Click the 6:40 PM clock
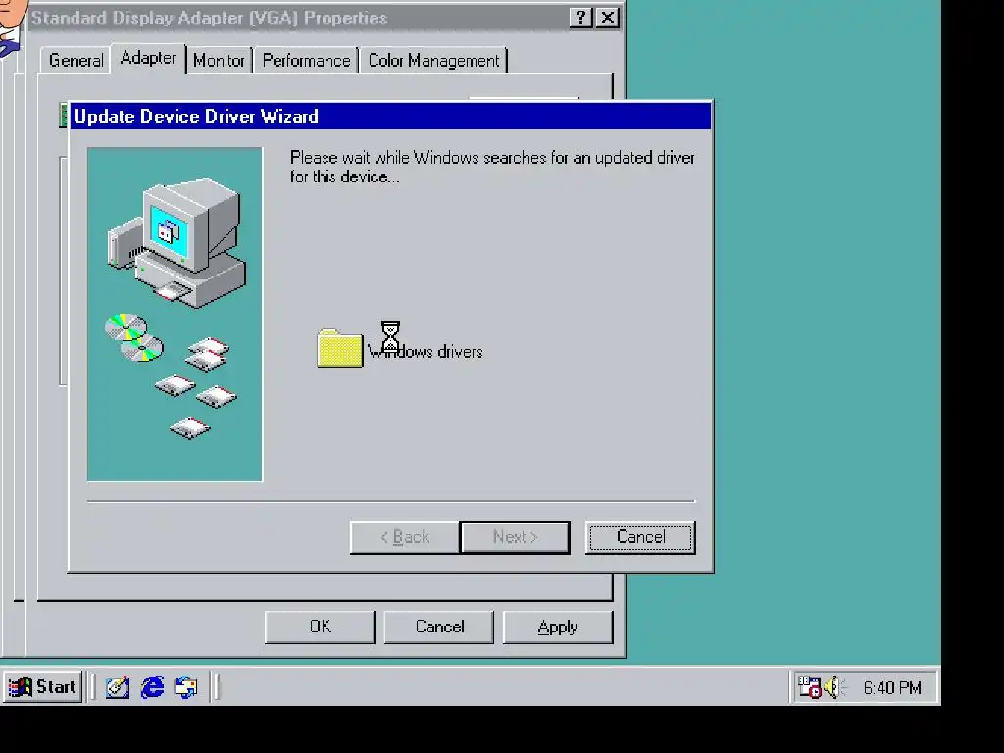Viewport: 1004px width, 753px height. [892, 687]
